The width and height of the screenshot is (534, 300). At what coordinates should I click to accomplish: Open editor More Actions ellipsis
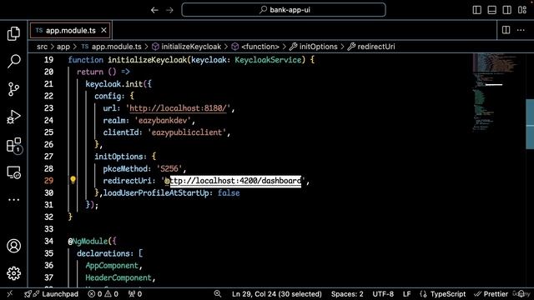pos(521,30)
